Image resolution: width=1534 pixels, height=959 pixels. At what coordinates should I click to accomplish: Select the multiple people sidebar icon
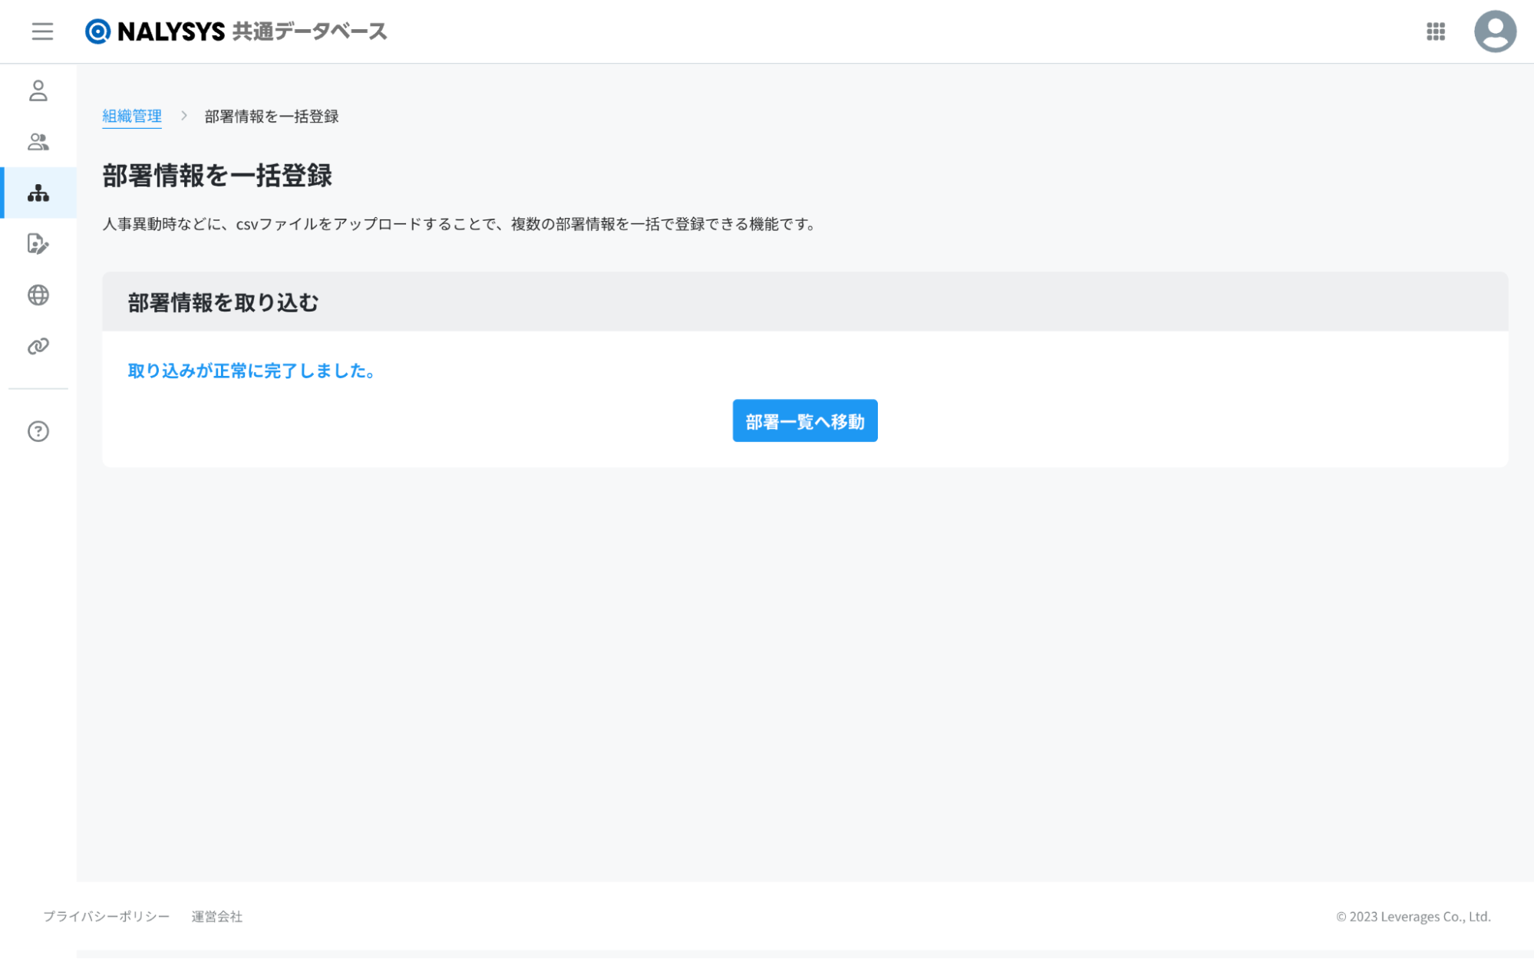(38, 142)
